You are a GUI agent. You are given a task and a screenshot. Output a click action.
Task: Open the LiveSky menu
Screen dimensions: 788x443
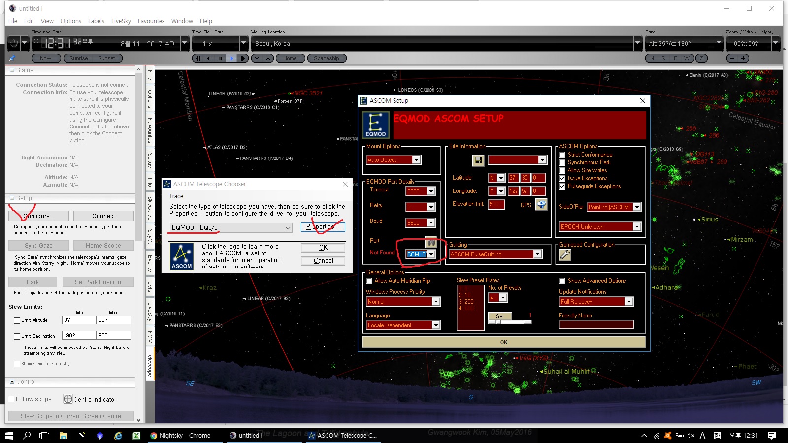click(121, 21)
